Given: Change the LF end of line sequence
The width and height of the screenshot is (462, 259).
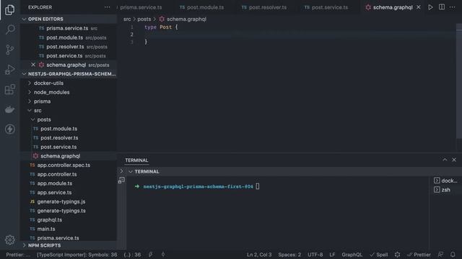Looking at the screenshot, I should (x=332, y=255).
